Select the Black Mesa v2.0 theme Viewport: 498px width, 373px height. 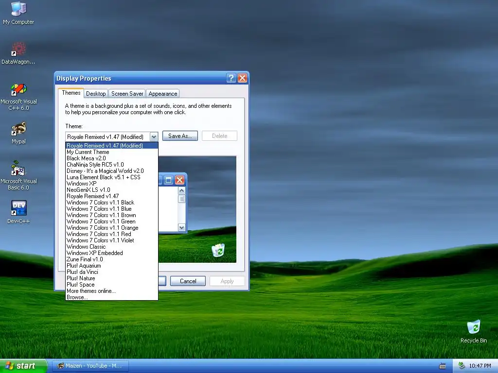[x=112, y=158]
